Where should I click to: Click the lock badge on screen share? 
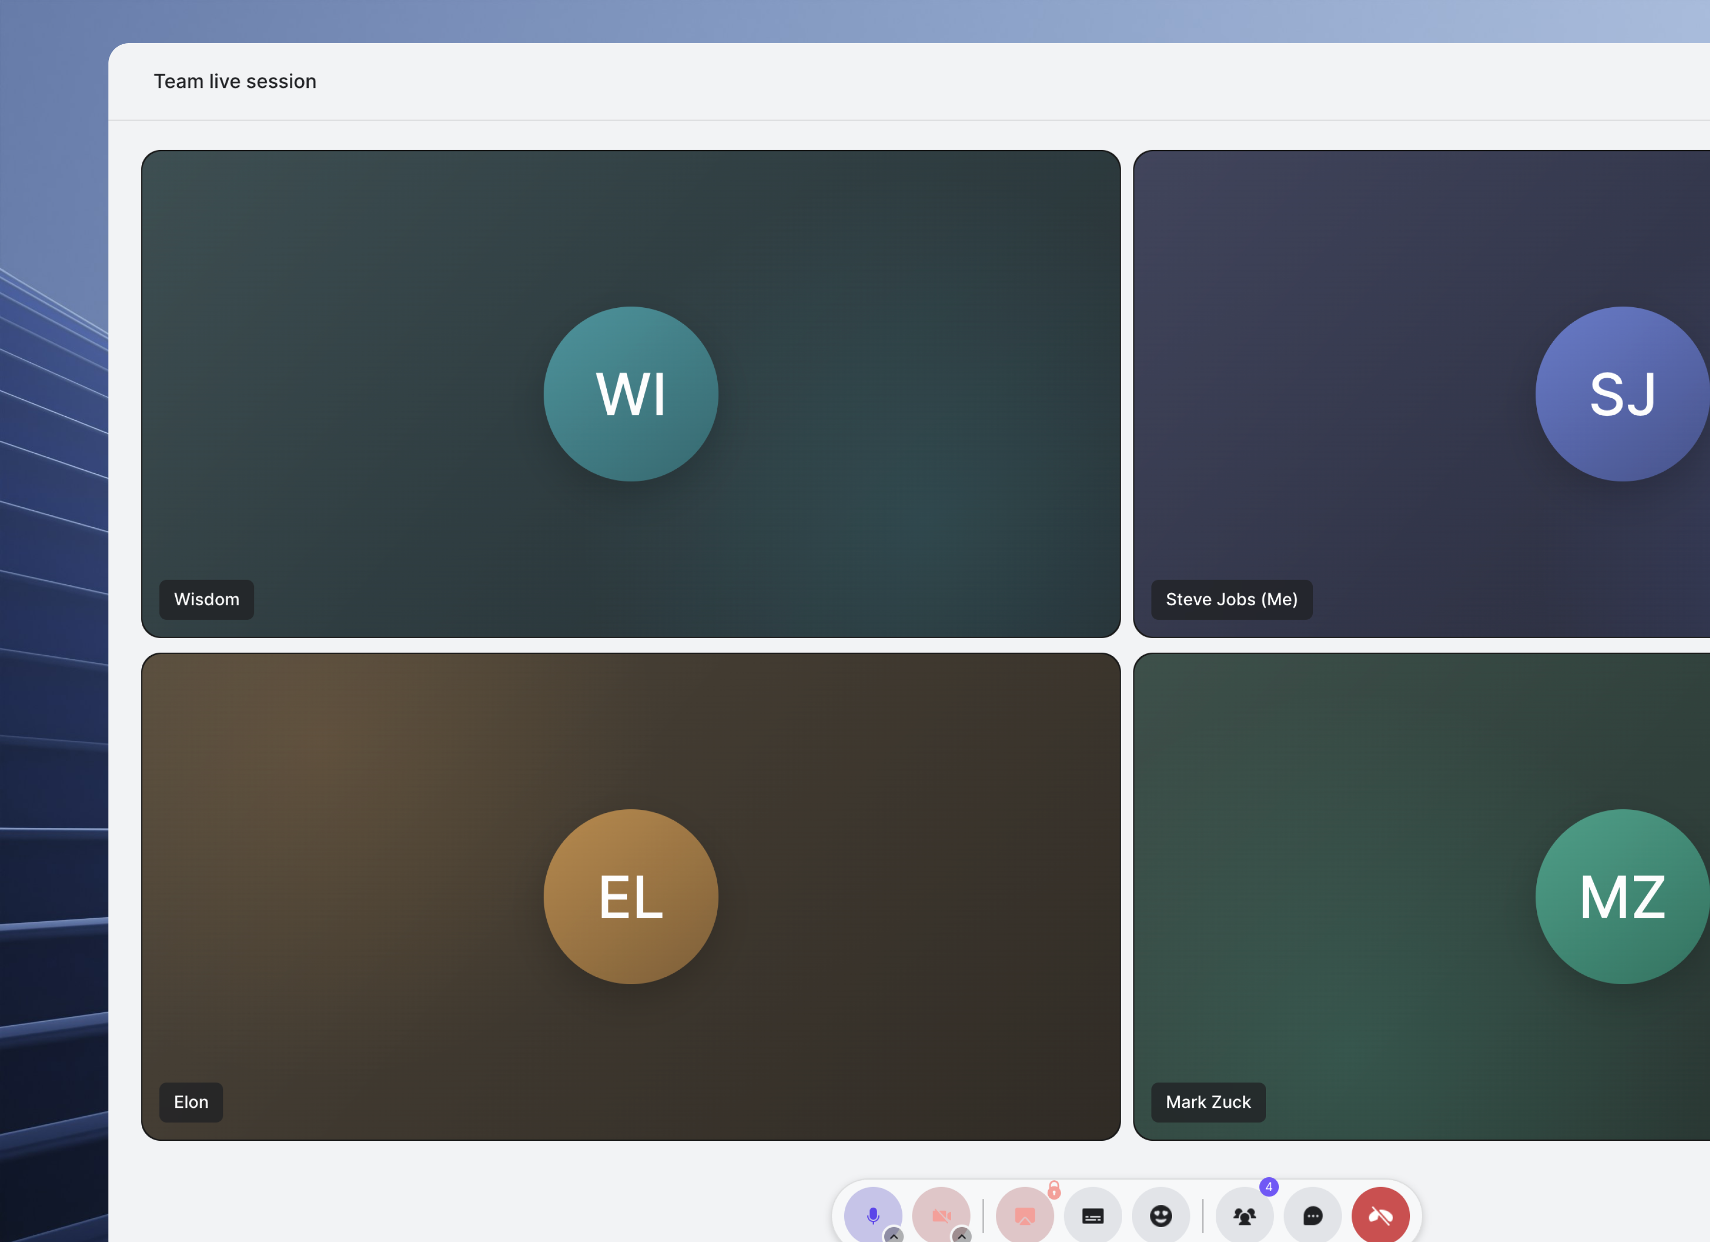point(1054,1190)
